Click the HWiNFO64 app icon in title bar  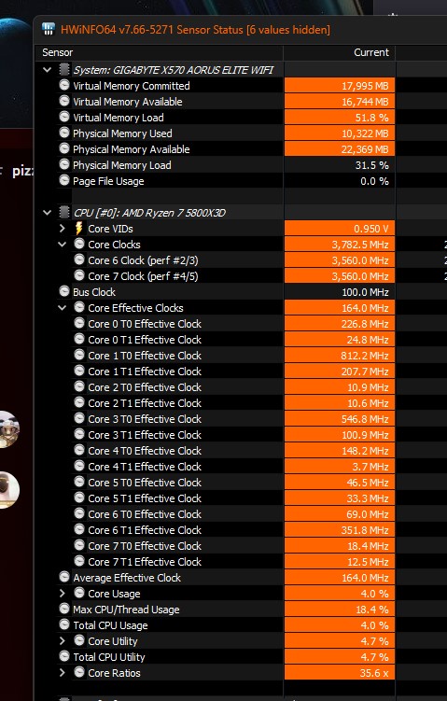[x=49, y=29]
